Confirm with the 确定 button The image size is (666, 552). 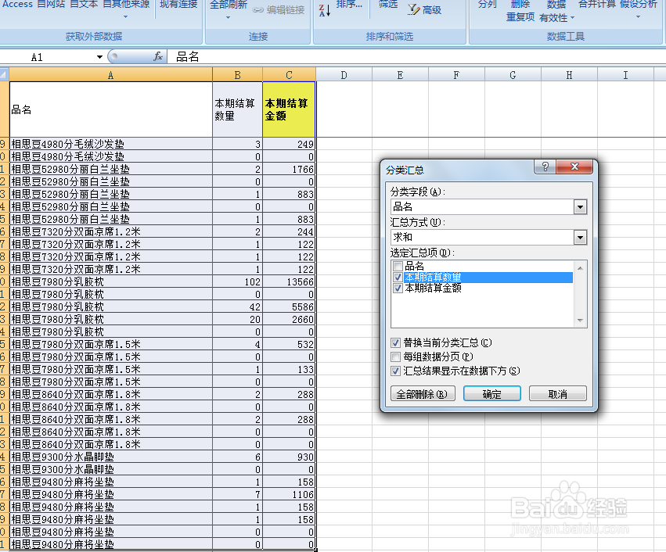click(x=491, y=393)
